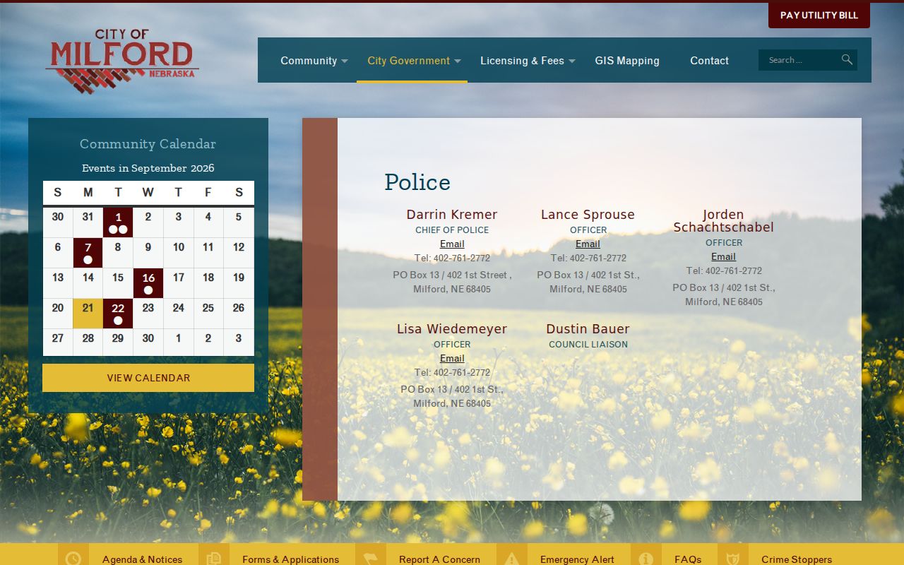
Task: Click the Pay Utility Bill button
Action: pyautogui.click(x=819, y=15)
